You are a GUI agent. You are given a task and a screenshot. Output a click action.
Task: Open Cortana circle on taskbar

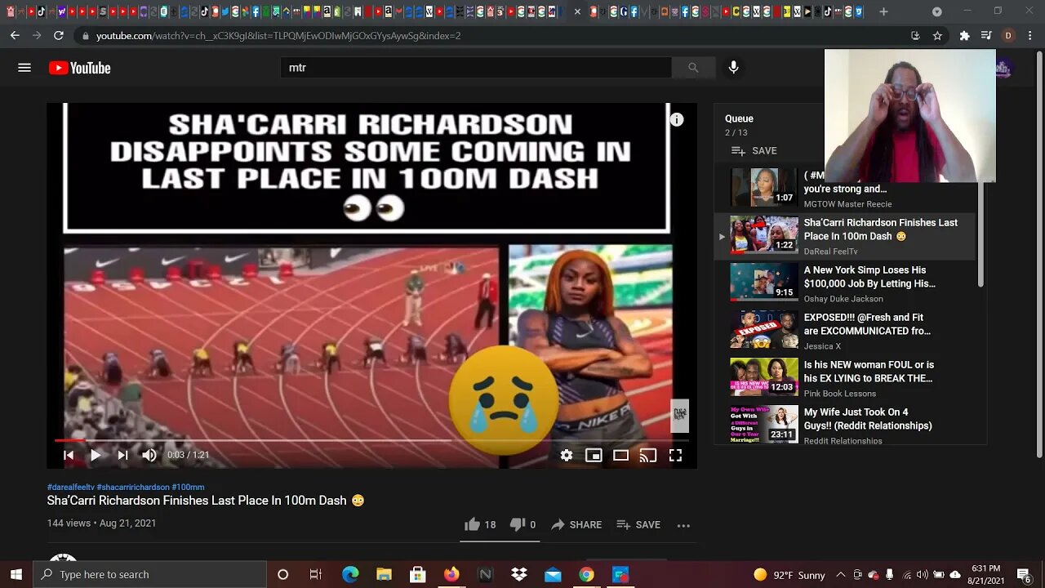[x=282, y=574]
